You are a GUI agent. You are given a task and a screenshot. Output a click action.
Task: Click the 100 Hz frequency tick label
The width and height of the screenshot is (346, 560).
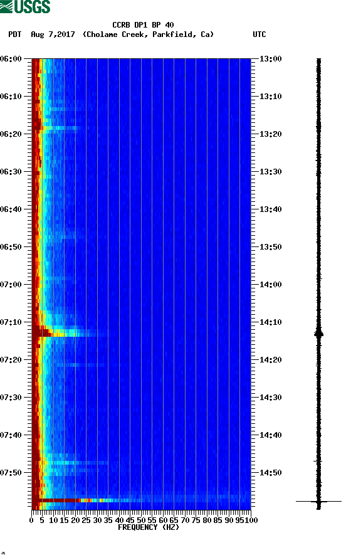click(x=251, y=520)
